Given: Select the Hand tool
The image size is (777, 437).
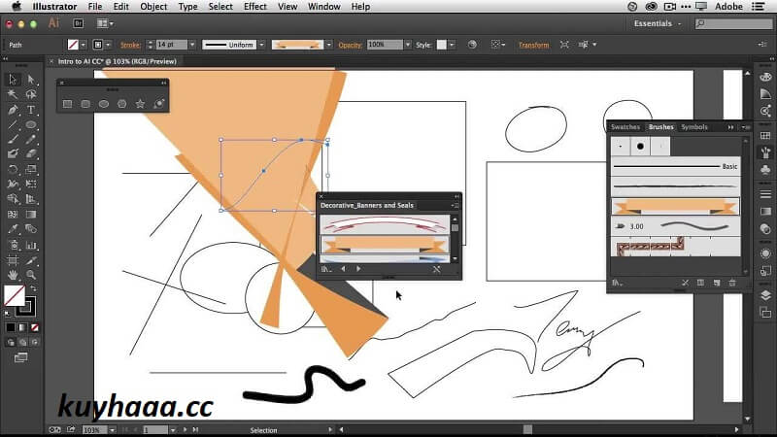Looking at the screenshot, I should 13,275.
